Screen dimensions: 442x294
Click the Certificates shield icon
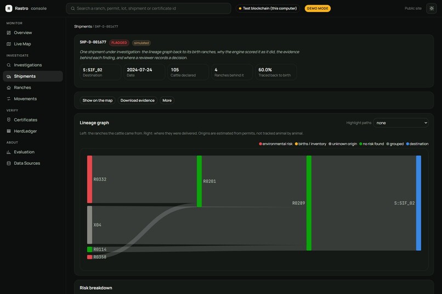(x=9, y=120)
